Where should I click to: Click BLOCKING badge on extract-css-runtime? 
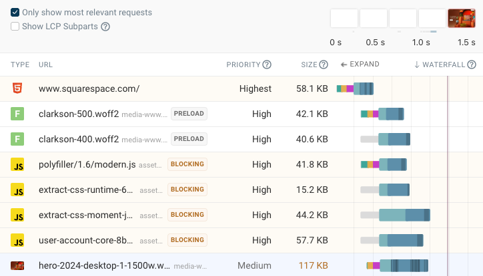click(x=187, y=190)
